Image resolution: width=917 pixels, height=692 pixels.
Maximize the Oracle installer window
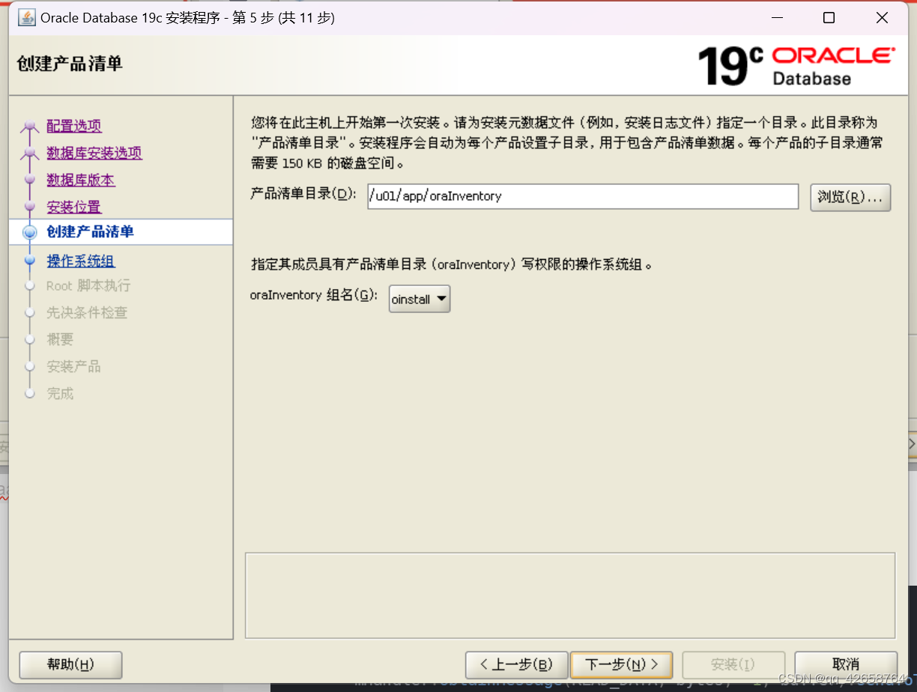829,18
